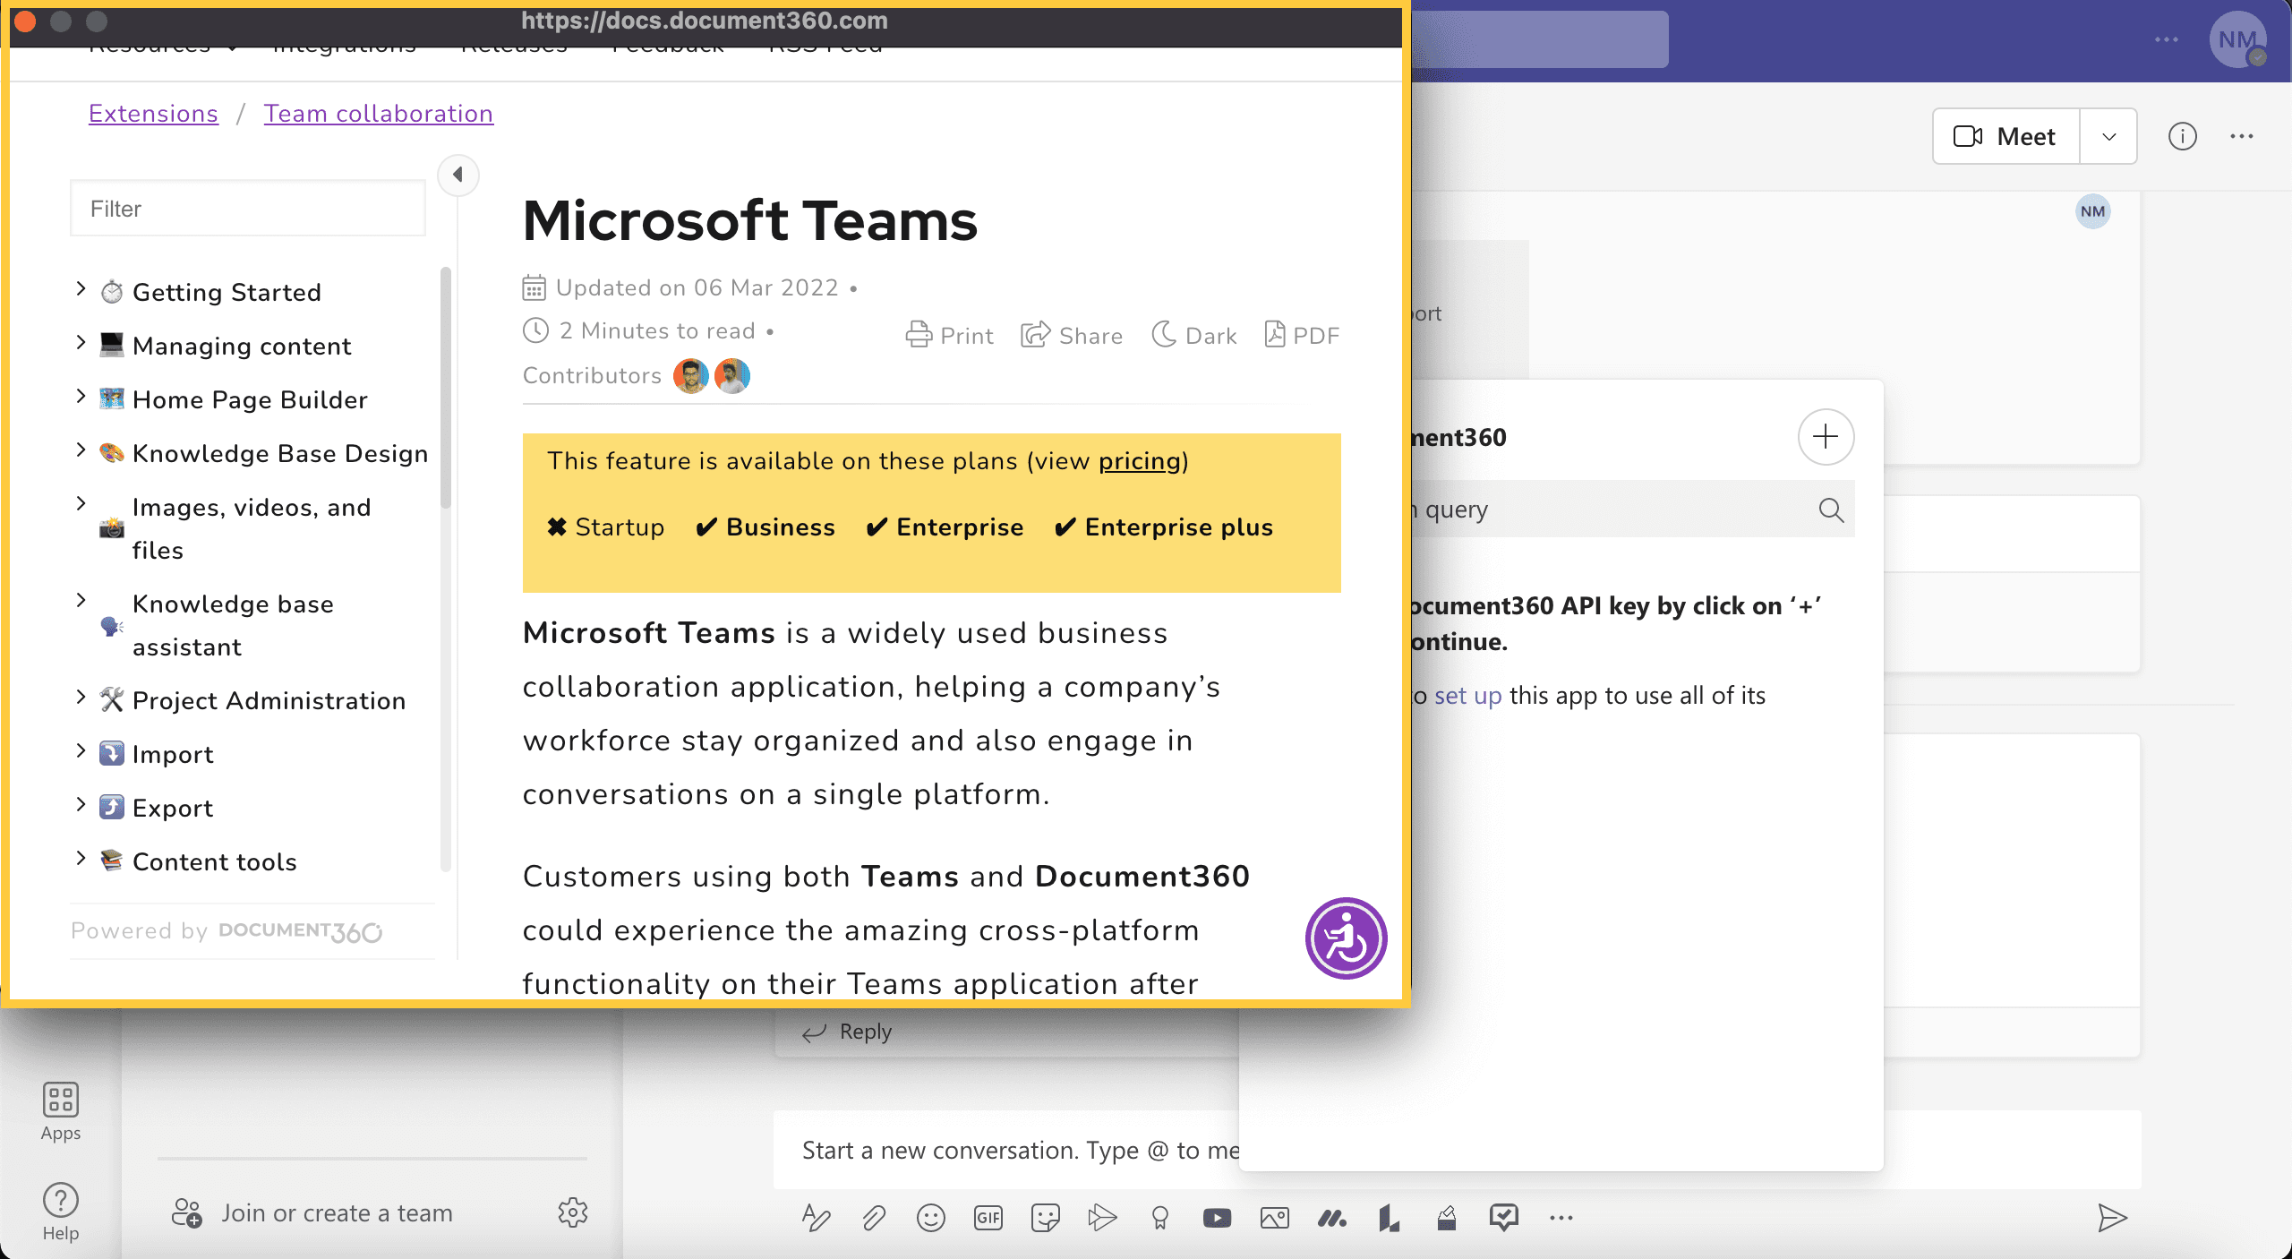Click the Praise badge icon in Teams

coord(1160,1217)
